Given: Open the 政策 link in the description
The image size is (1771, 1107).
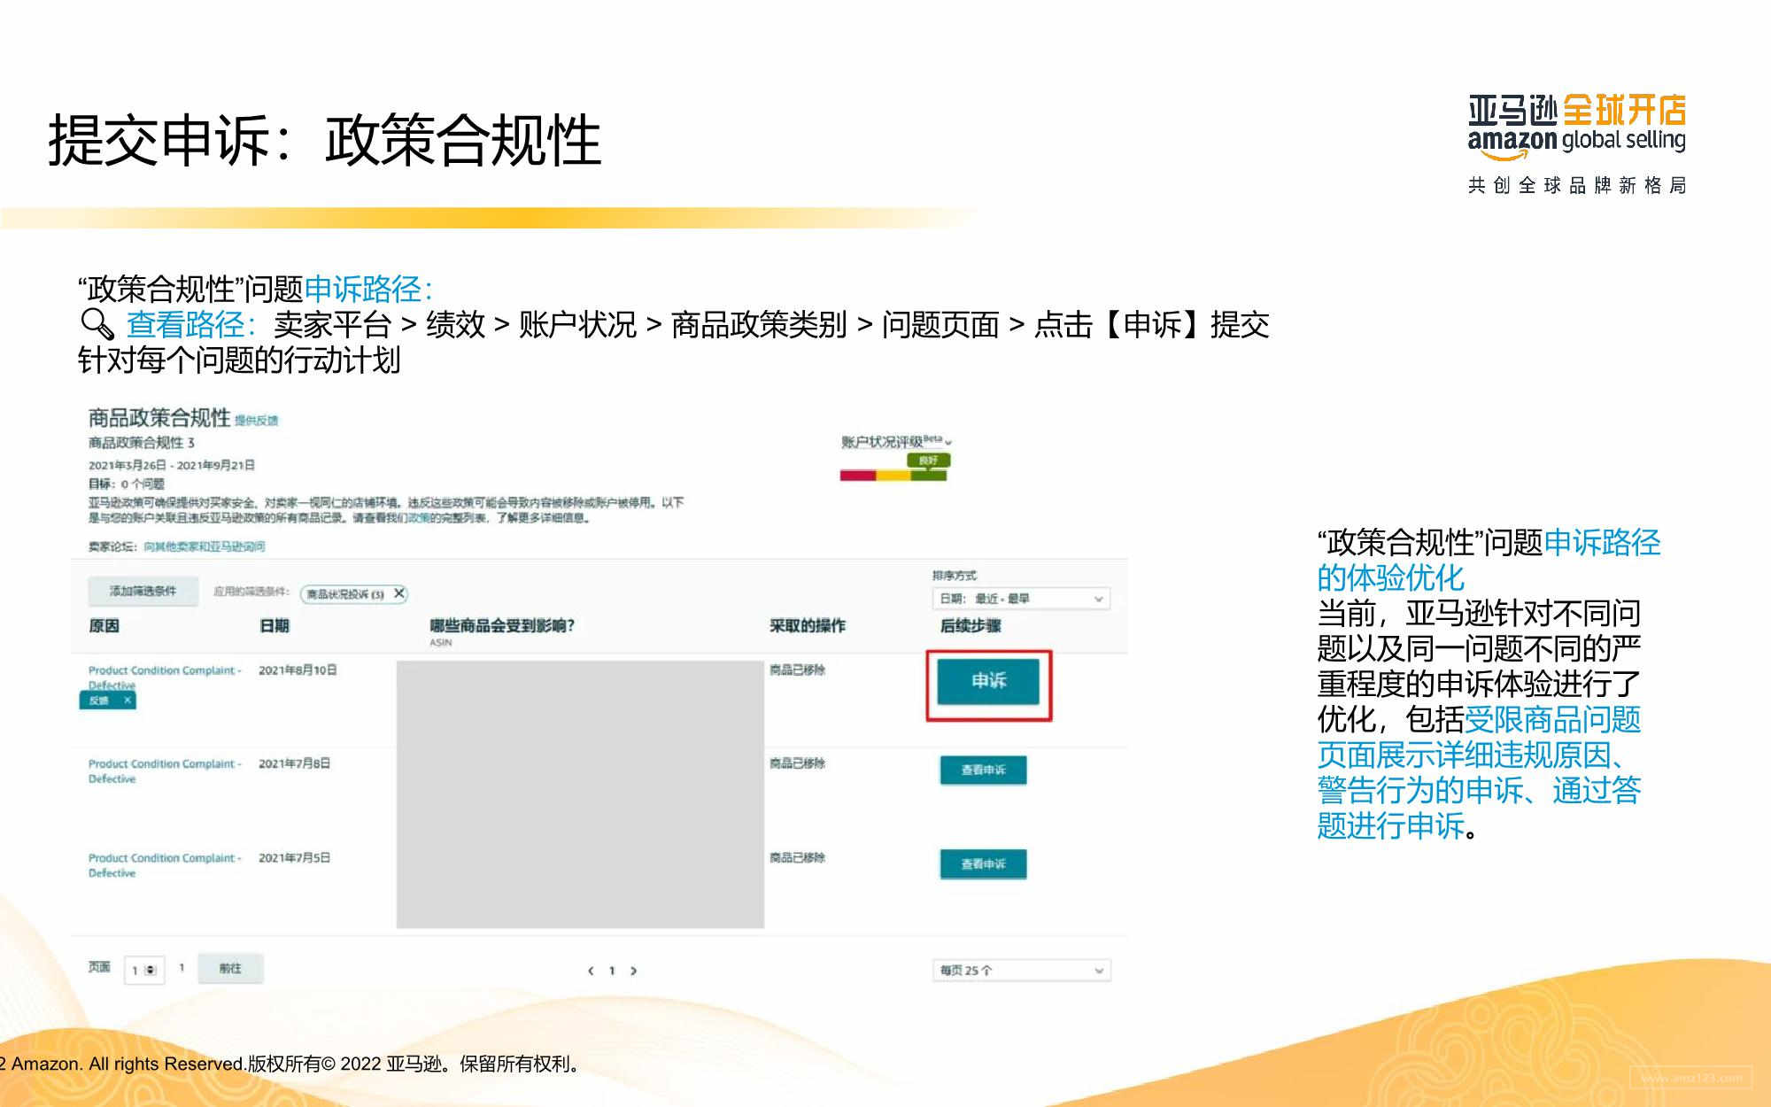Looking at the screenshot, I should (417, 518).
